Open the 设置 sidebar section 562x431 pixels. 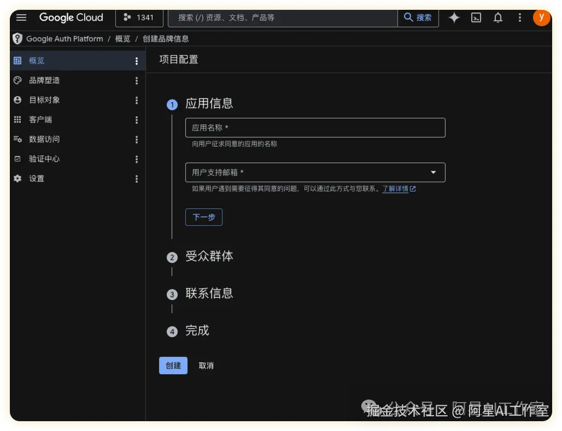[36, 178]
